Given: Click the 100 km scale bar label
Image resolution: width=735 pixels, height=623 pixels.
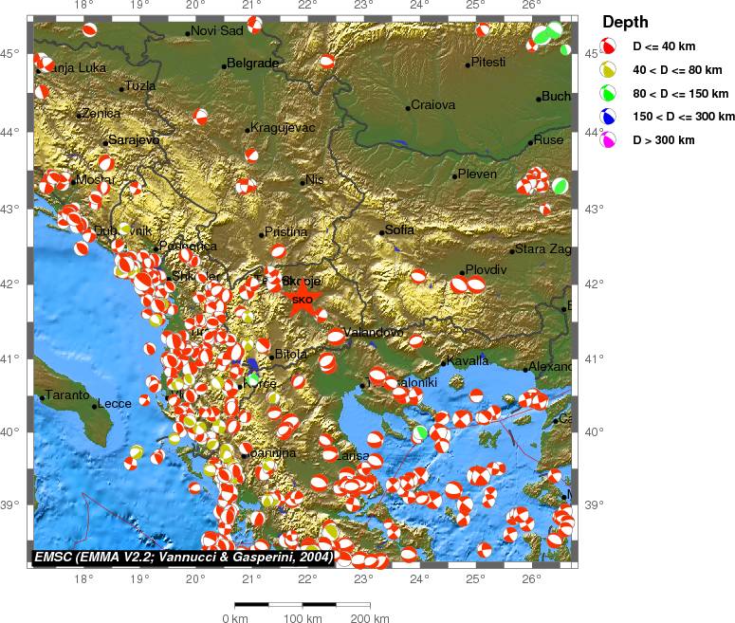Looking at the screenshot, I should point(303,618).
